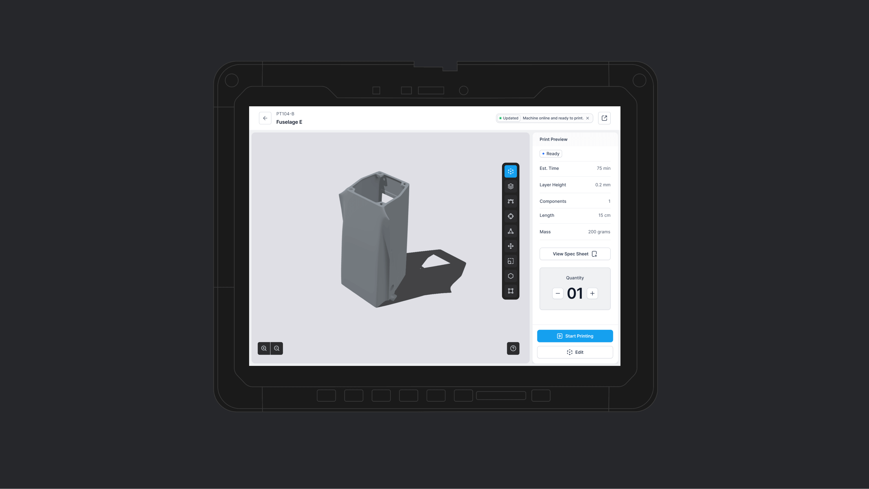Click the 75 min estimated time value
869x489 pixels.
click(x=603, y=168)
